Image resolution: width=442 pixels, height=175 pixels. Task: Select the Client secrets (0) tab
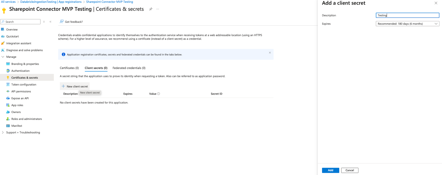point(96,68)
